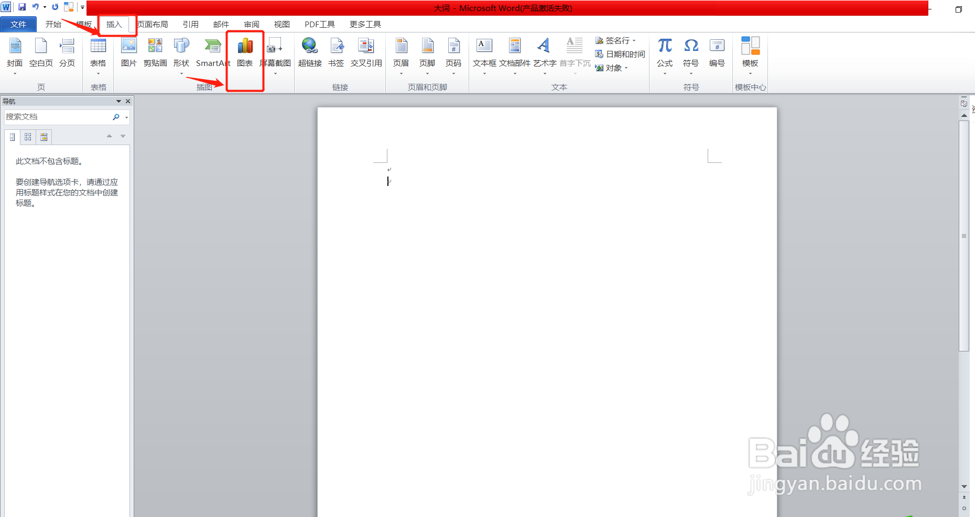Customize quick access toolbar dropdown

82,7
